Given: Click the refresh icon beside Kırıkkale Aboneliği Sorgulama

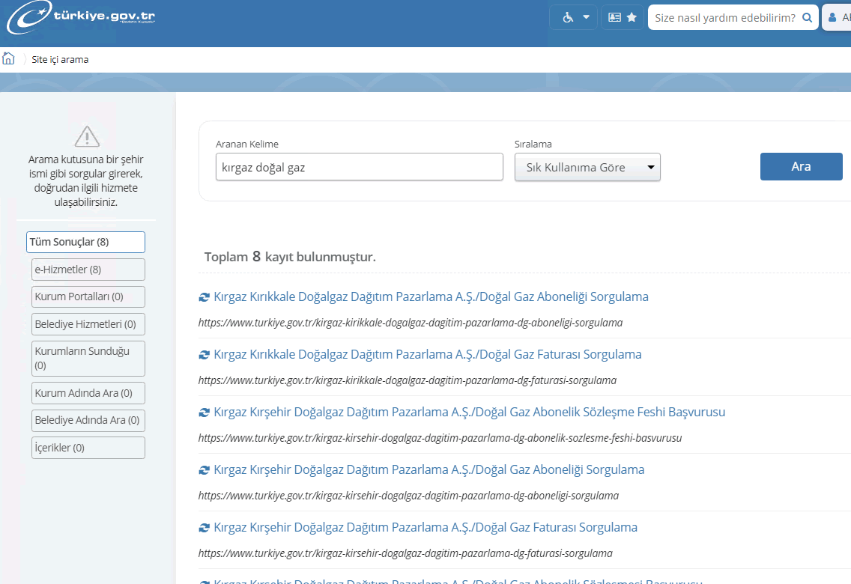Looking at the screenshot, I should [204, 297].
